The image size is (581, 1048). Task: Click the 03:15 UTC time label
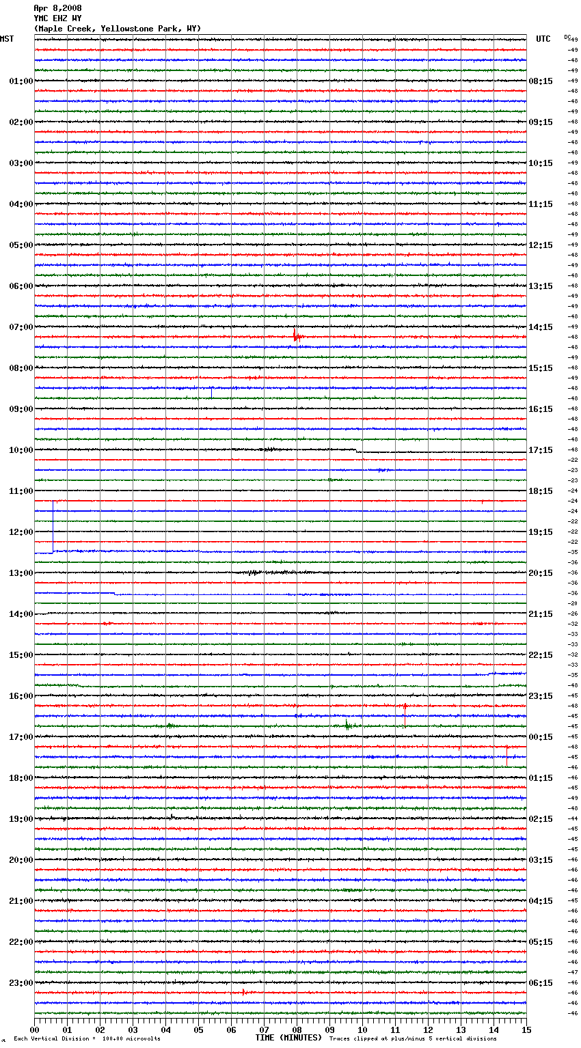click(x=541, y=860)
